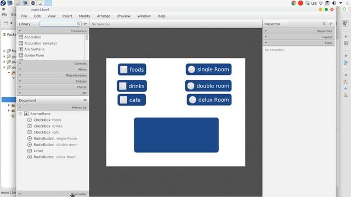Click RadioButton delux Room icon in Hierarchy

(x=30, y=157)
